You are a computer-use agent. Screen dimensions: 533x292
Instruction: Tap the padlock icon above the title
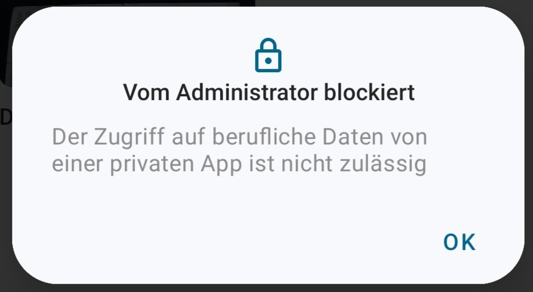point(268,55)
